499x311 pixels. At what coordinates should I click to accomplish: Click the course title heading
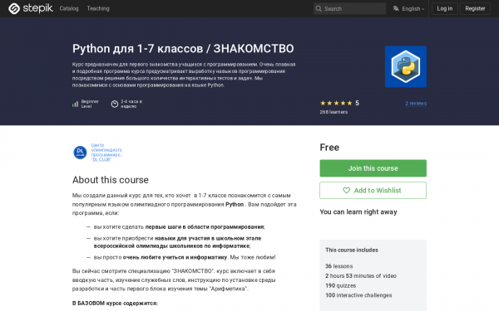tap(183, 49)
